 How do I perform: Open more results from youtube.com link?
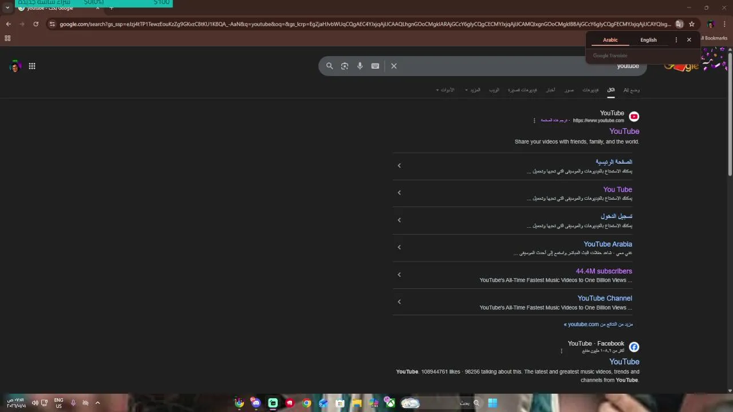[598, 324]
